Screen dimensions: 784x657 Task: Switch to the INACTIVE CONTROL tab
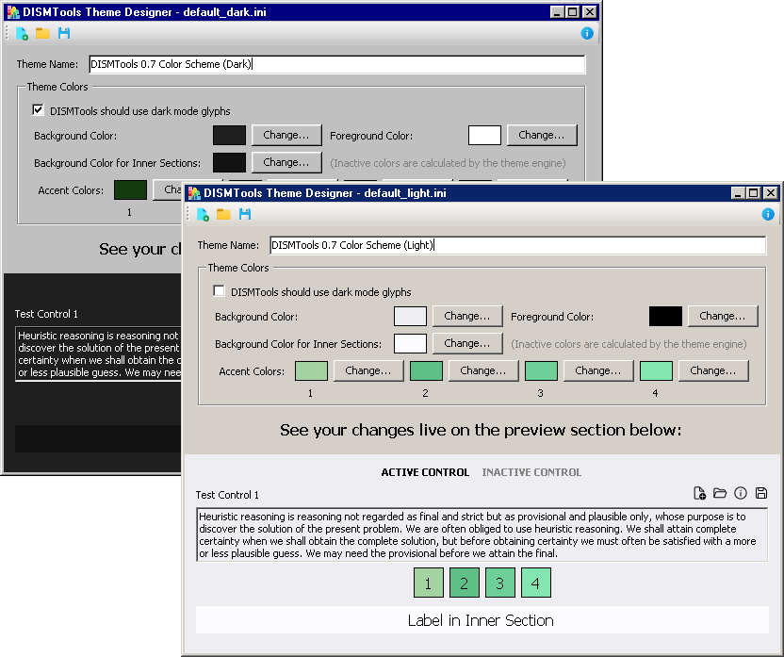531,472
